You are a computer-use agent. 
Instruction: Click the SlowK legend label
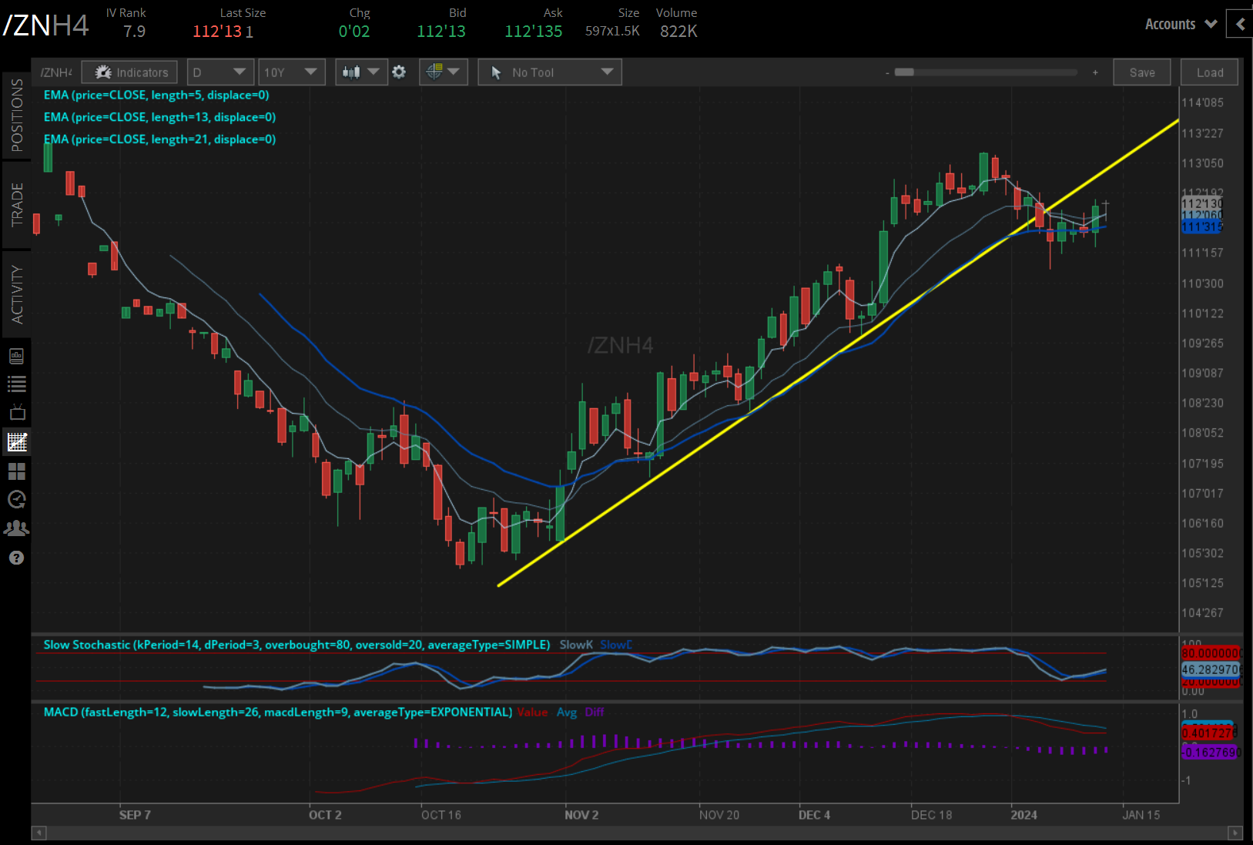[576, 645]
